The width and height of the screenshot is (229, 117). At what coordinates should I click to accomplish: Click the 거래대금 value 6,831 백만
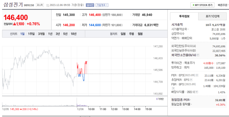point(151,25)
